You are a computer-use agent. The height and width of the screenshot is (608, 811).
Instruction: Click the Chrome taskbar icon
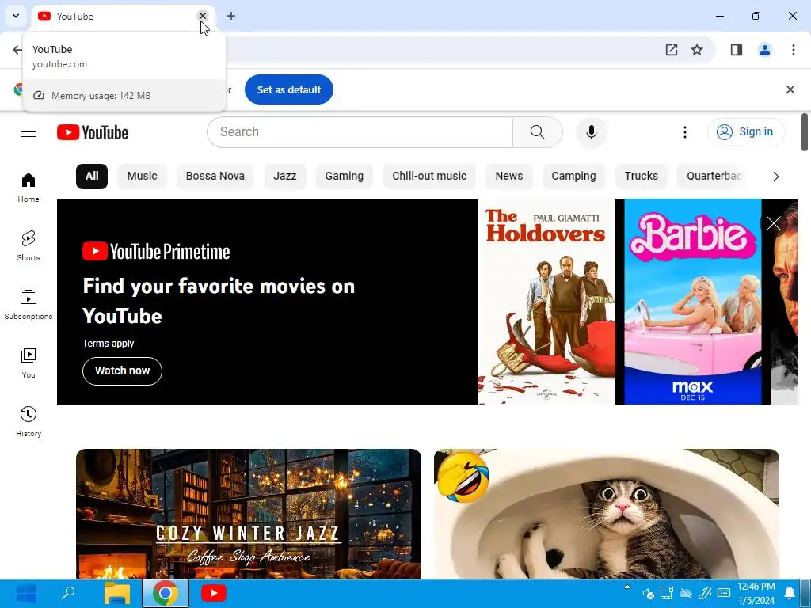pyautogui.click(x=165, y=593)
